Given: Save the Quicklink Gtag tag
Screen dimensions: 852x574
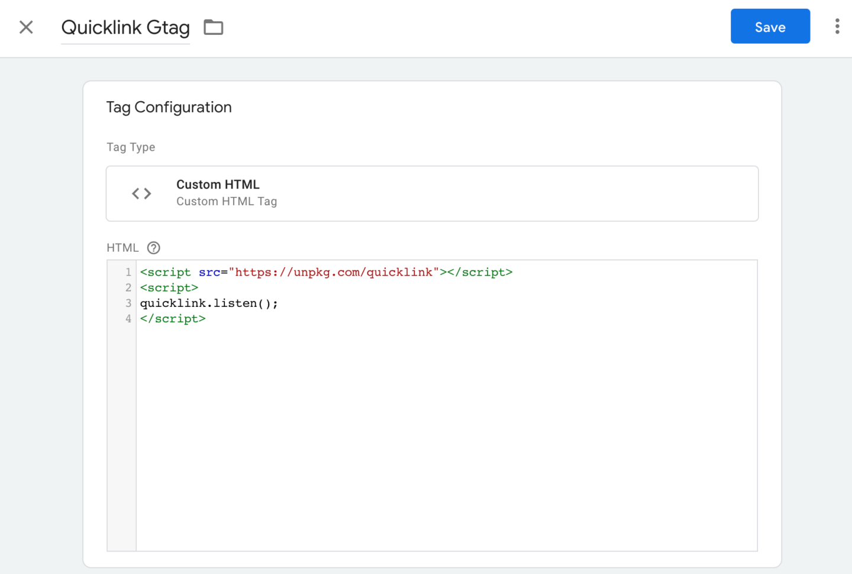Looking at the screenshot, I should pyautogui.click(x=770, y=27).
